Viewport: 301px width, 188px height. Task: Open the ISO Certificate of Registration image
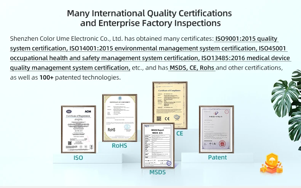pyautogui.click(x=78, y=129)
